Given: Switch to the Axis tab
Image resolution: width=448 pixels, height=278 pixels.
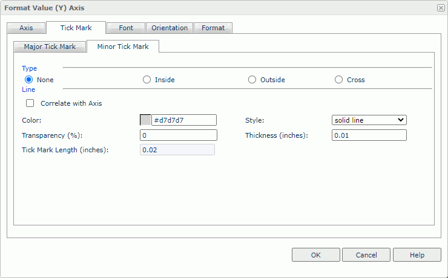Looking at the screenshot, I should click(x=26, y=28).
